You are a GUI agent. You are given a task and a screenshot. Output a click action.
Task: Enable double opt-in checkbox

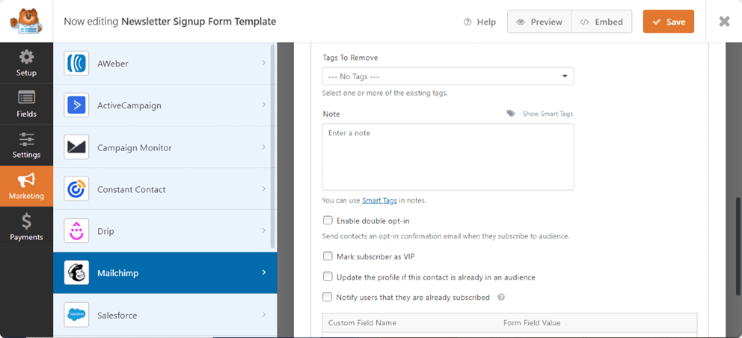click(328, 220)
